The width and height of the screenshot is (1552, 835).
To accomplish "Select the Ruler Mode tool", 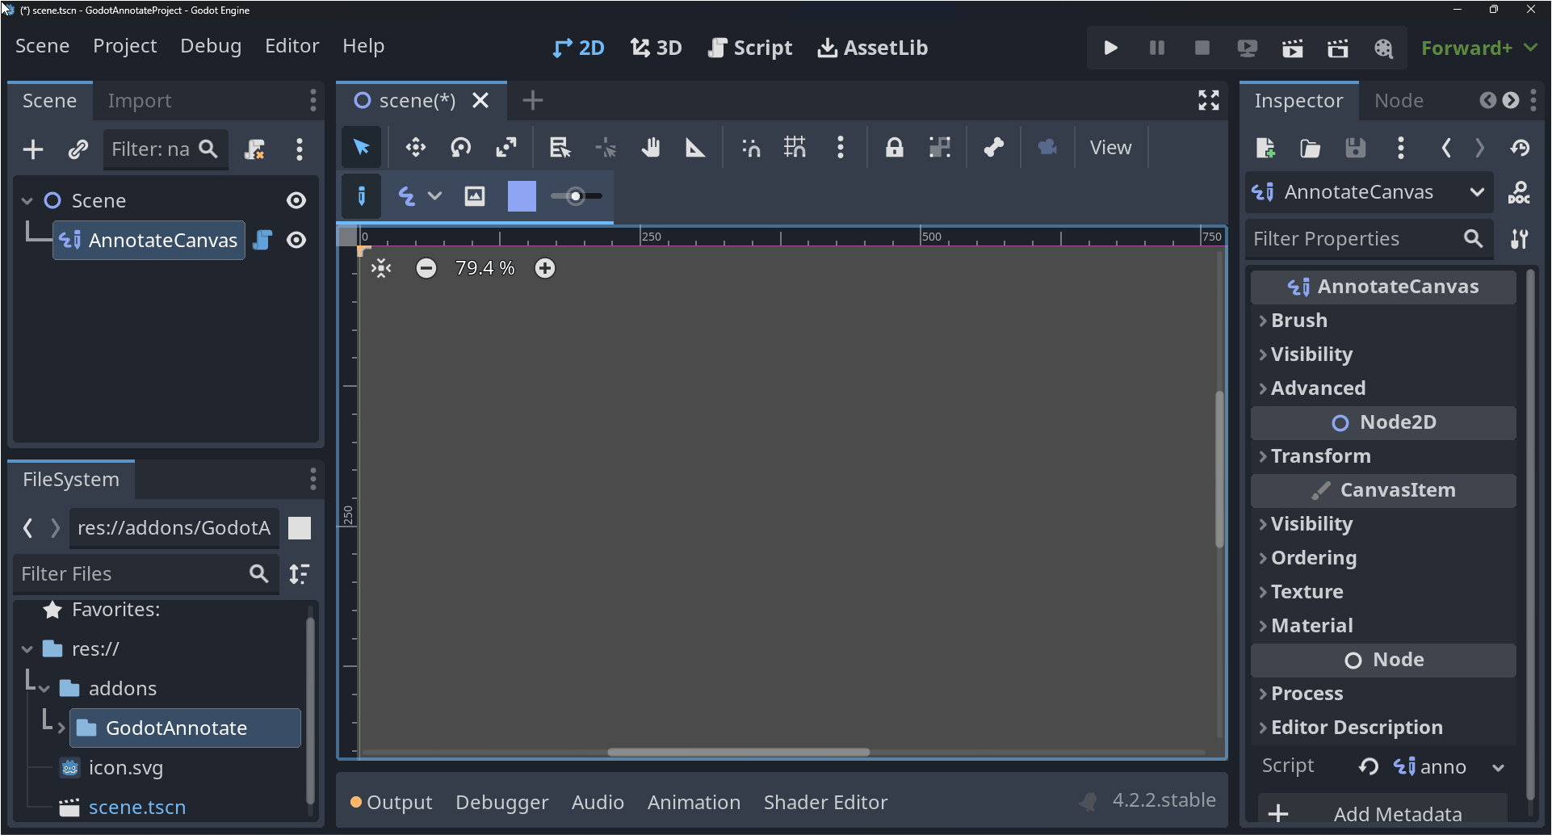I will [695, 148].
